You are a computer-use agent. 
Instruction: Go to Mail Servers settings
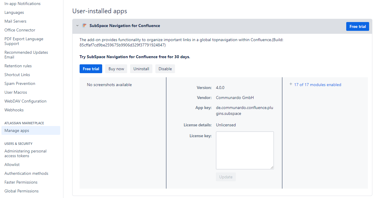click(15, 21)
